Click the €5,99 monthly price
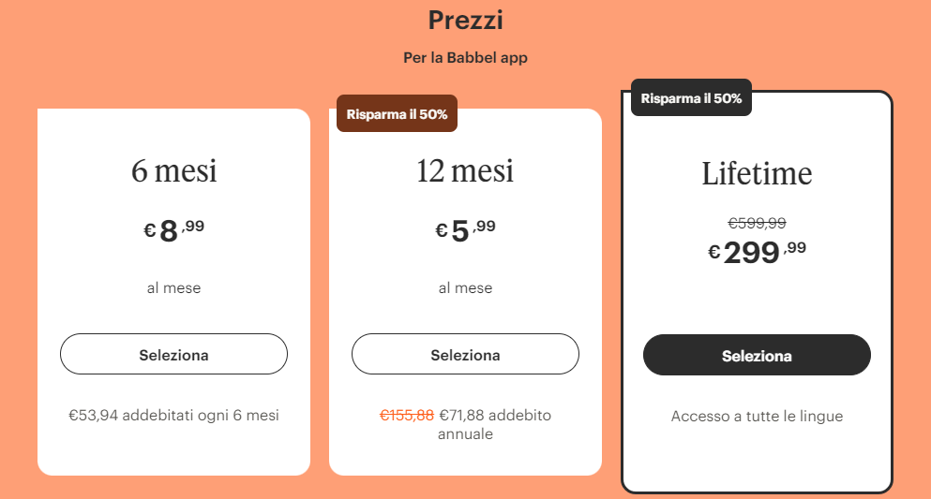This screenshot has width=931, height=499. 465,230
